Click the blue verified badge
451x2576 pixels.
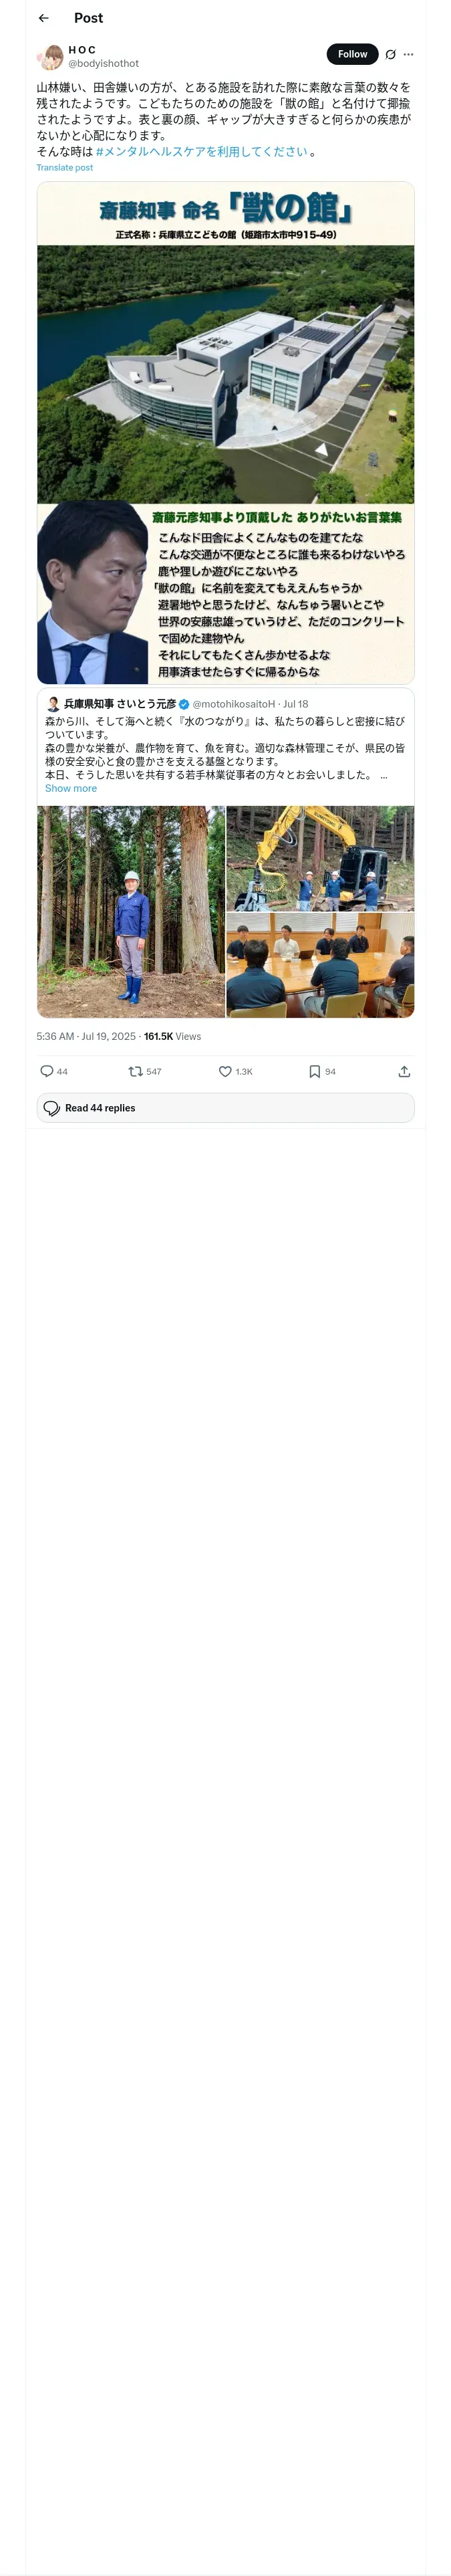184,704
